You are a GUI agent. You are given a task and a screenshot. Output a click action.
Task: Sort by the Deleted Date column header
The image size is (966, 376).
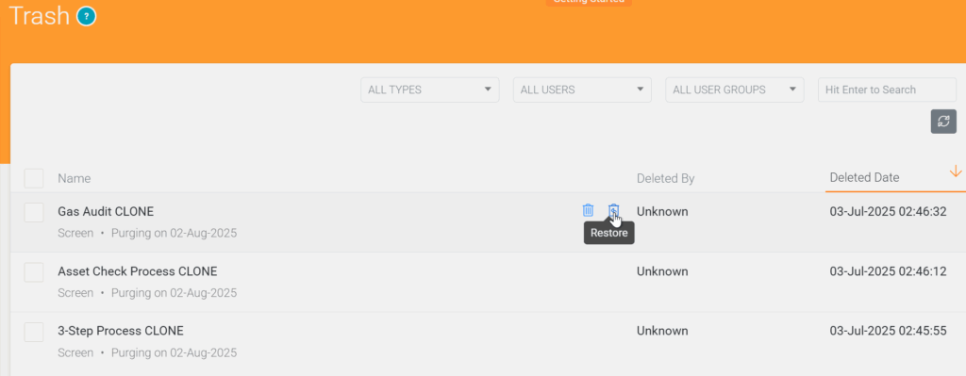point(864,178)
